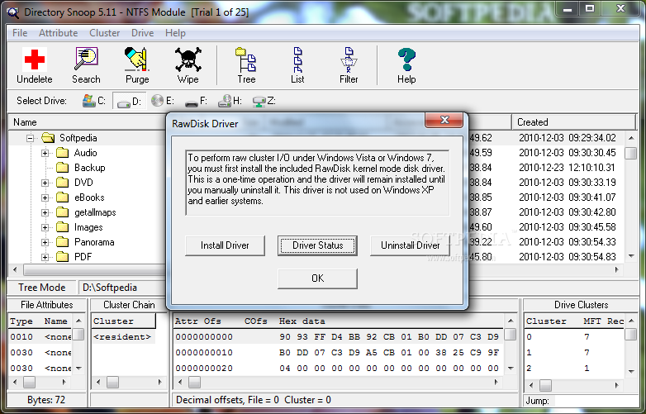This screenshot has height=414, width=646.
Task: Click the D:\Softpedia path field
Action: coord(122,288)
